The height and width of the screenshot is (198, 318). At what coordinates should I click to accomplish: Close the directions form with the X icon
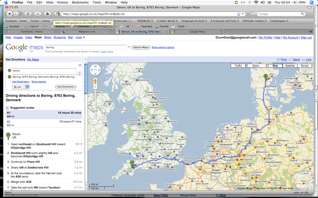[80, 65]
